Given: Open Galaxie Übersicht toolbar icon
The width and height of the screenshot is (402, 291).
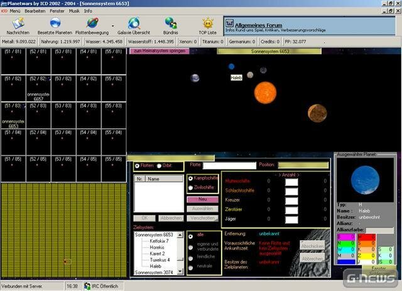Looking at the screenshot, I should 134,23.
